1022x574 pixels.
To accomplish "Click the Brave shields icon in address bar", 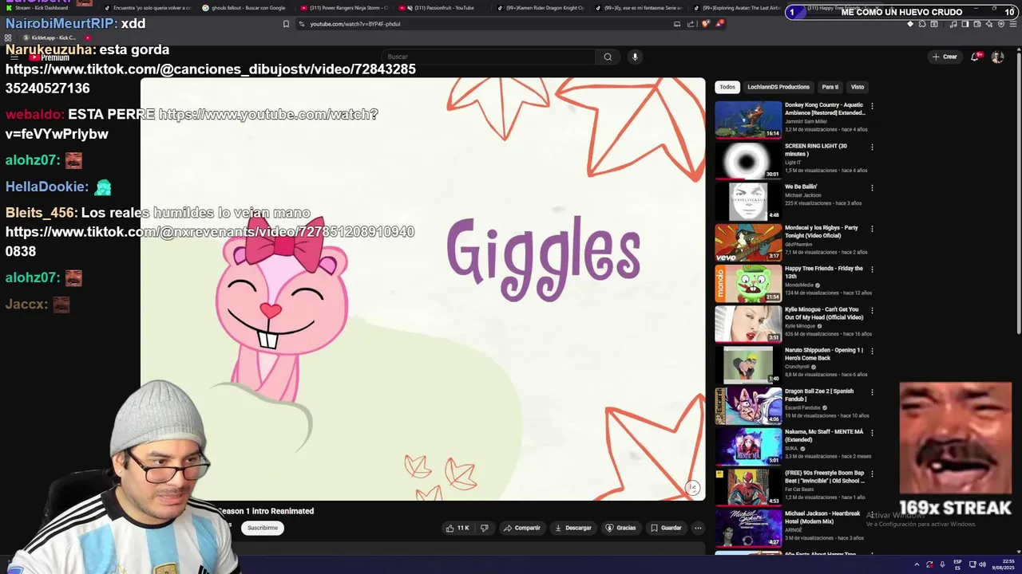I will tap(705, 24).
